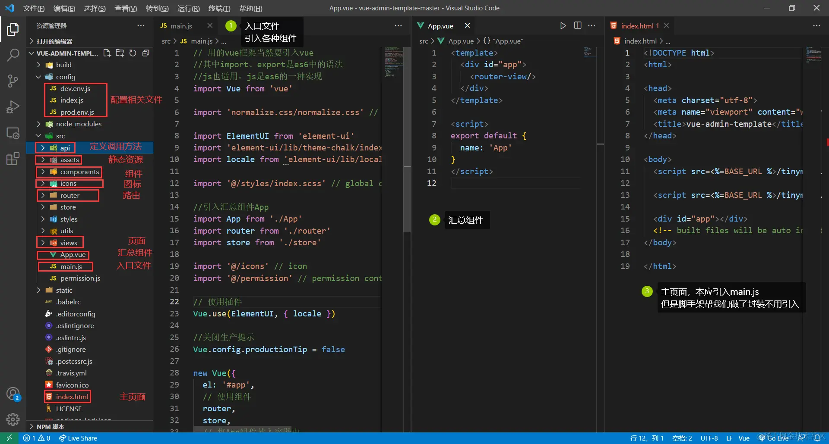Open the Remote Explorer view

13,133
